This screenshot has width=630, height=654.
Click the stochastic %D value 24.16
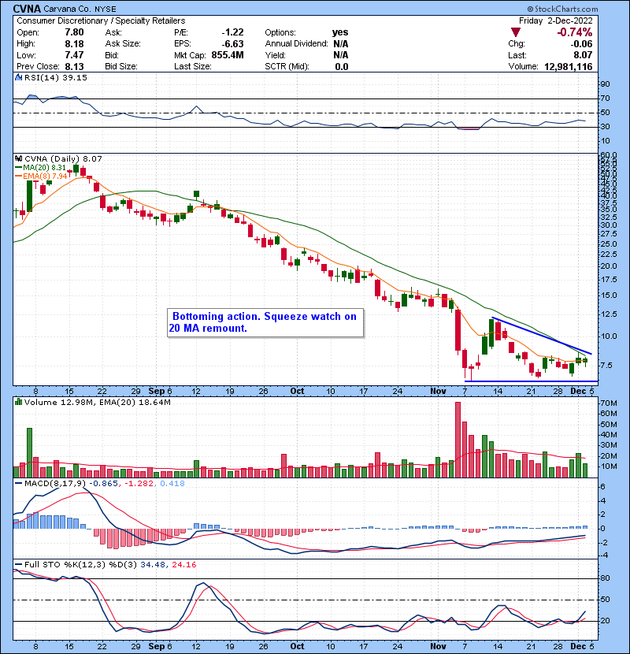point(183,565)
